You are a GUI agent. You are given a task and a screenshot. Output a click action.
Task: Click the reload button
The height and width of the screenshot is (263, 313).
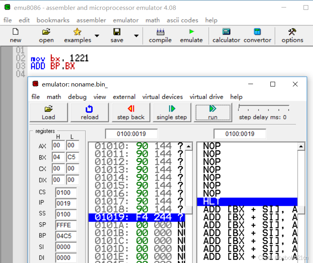click(90, 113)
